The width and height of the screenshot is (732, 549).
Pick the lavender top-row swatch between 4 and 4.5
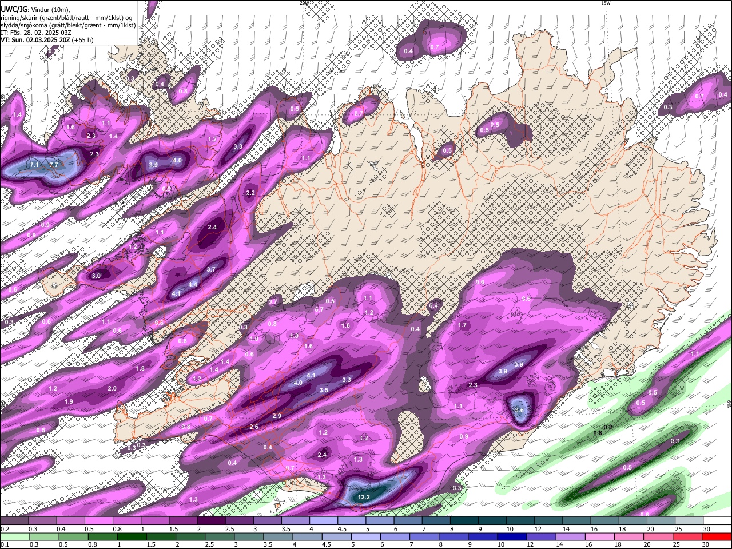pos(324,521)
